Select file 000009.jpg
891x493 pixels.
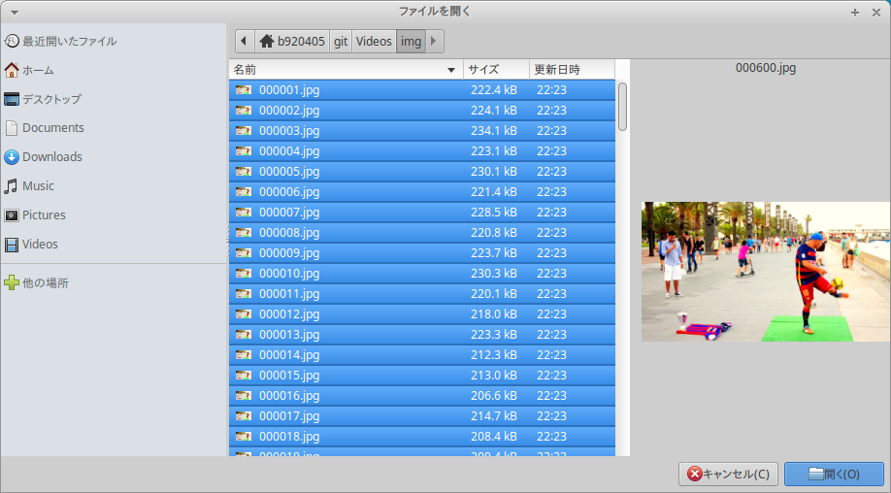[422, 252]
